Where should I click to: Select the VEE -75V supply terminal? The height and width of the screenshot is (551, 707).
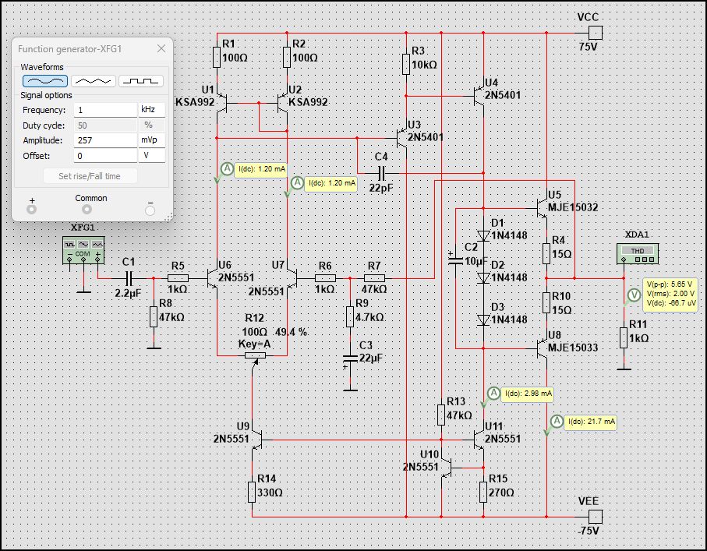point(596,517)
